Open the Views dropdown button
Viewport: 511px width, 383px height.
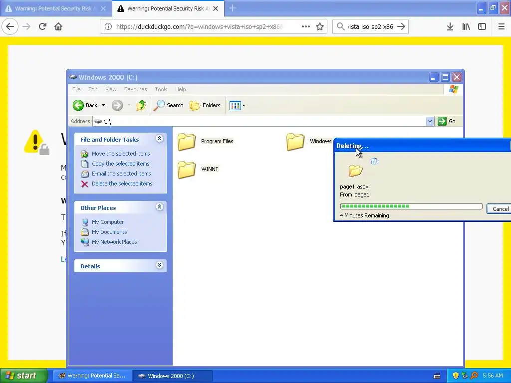click(x=237, y=105)
